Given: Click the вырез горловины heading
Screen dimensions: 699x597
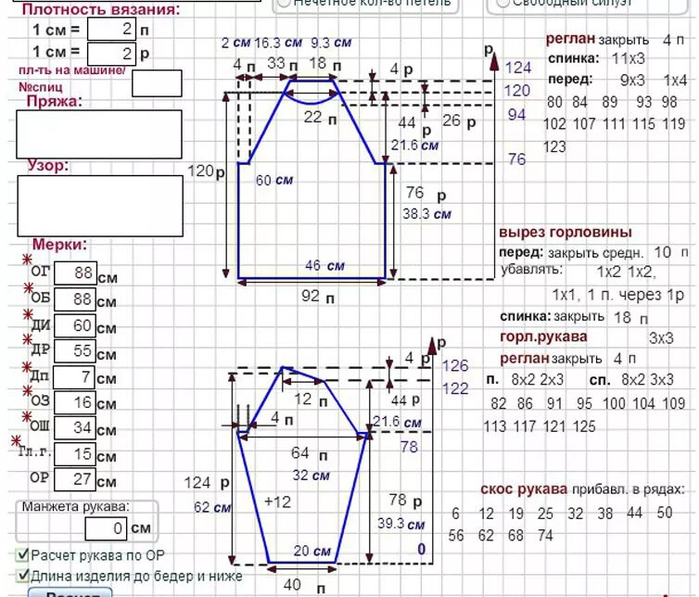Looking at the screenshot, I should (x=566, y=233).
